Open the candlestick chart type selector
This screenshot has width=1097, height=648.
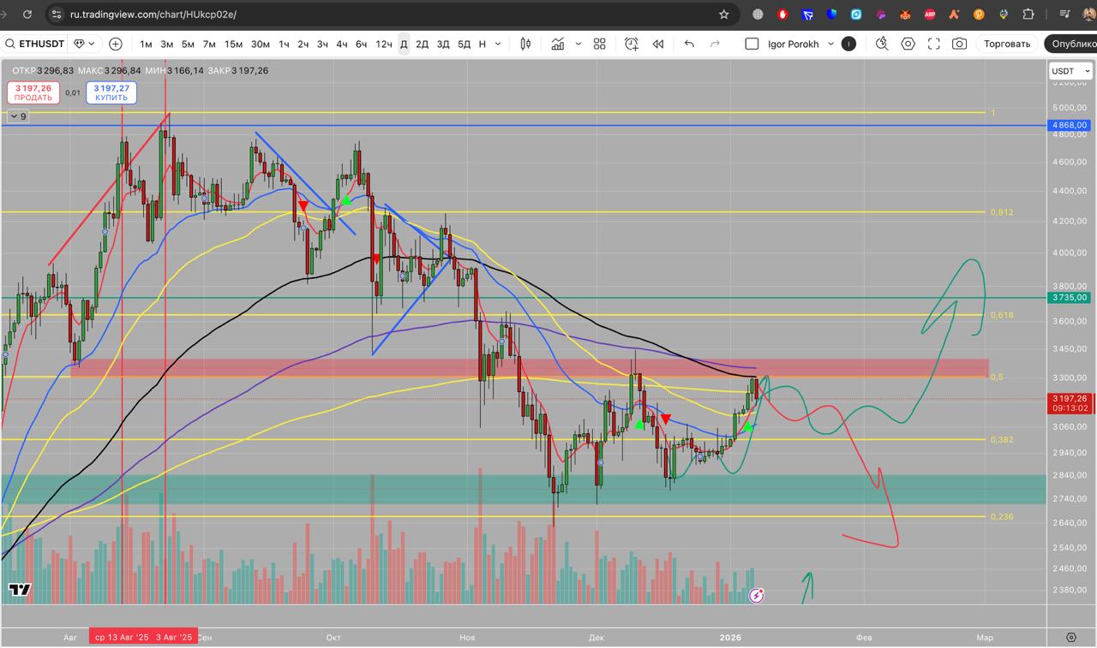tap(525, 44)
